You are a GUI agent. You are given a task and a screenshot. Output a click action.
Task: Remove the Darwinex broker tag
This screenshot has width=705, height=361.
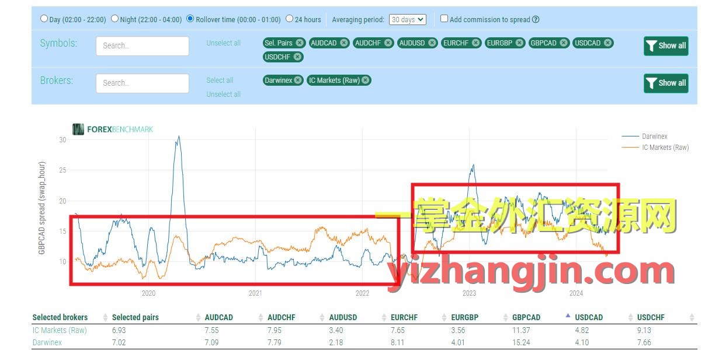click(x=298, y=80)
